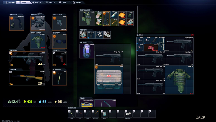Close the ICase container window

pos(193,35)
